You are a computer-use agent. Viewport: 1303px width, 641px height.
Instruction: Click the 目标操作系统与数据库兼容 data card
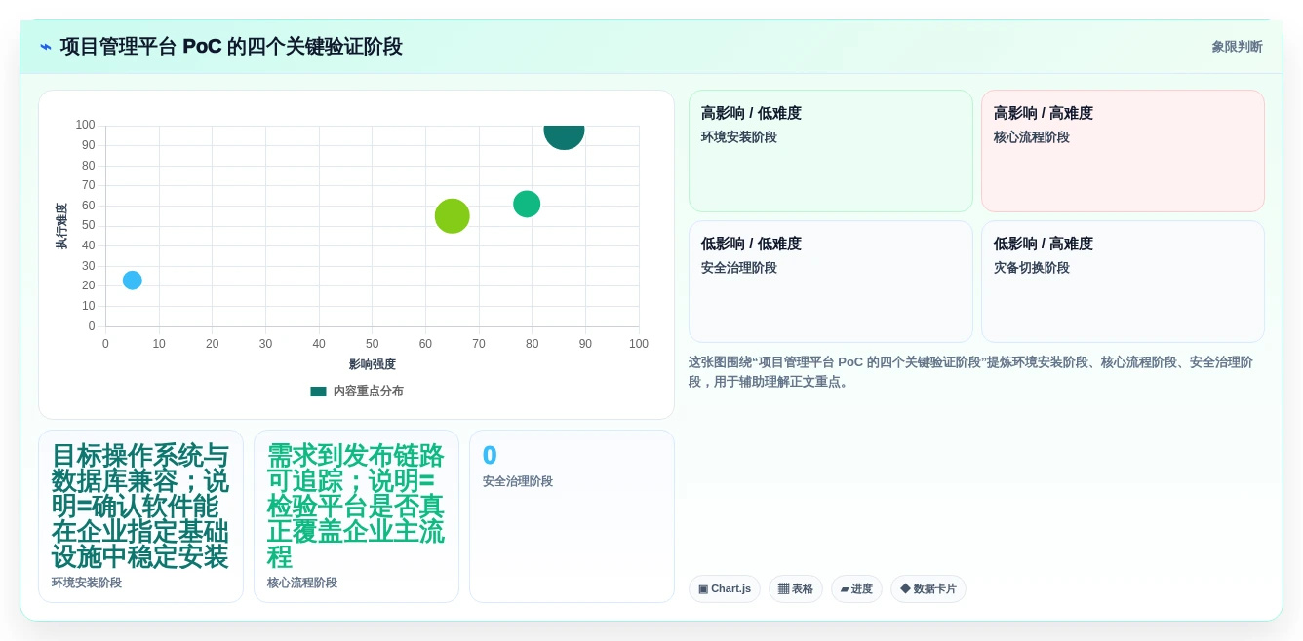(140, 516)
